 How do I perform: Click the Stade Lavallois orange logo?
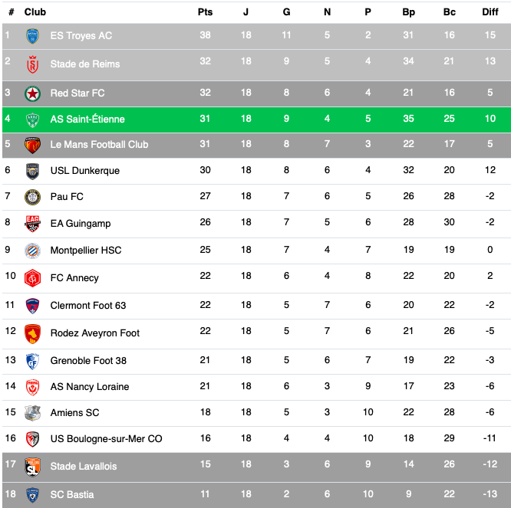[x=32, y=466]
